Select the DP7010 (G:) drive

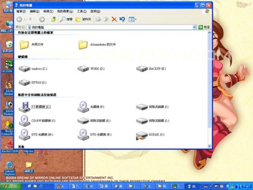[x=32, y=83]
